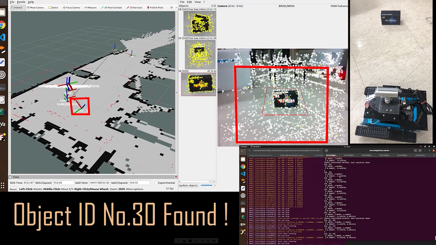Adjust the object size slider
This screenshot has height=245, width=436.
click(208, 185)
